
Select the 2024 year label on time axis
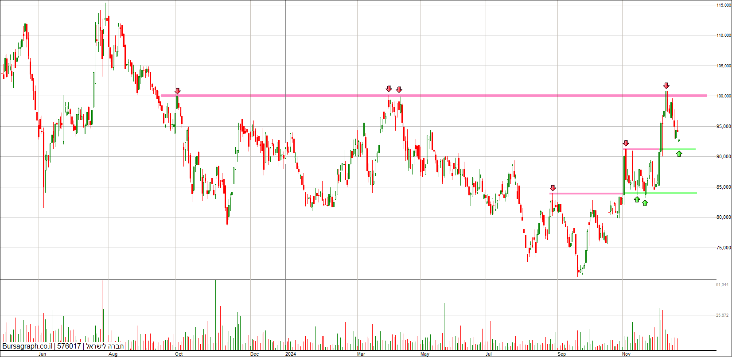291,354
